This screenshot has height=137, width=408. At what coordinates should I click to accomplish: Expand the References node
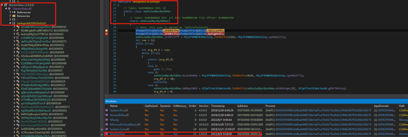[11, 12]
